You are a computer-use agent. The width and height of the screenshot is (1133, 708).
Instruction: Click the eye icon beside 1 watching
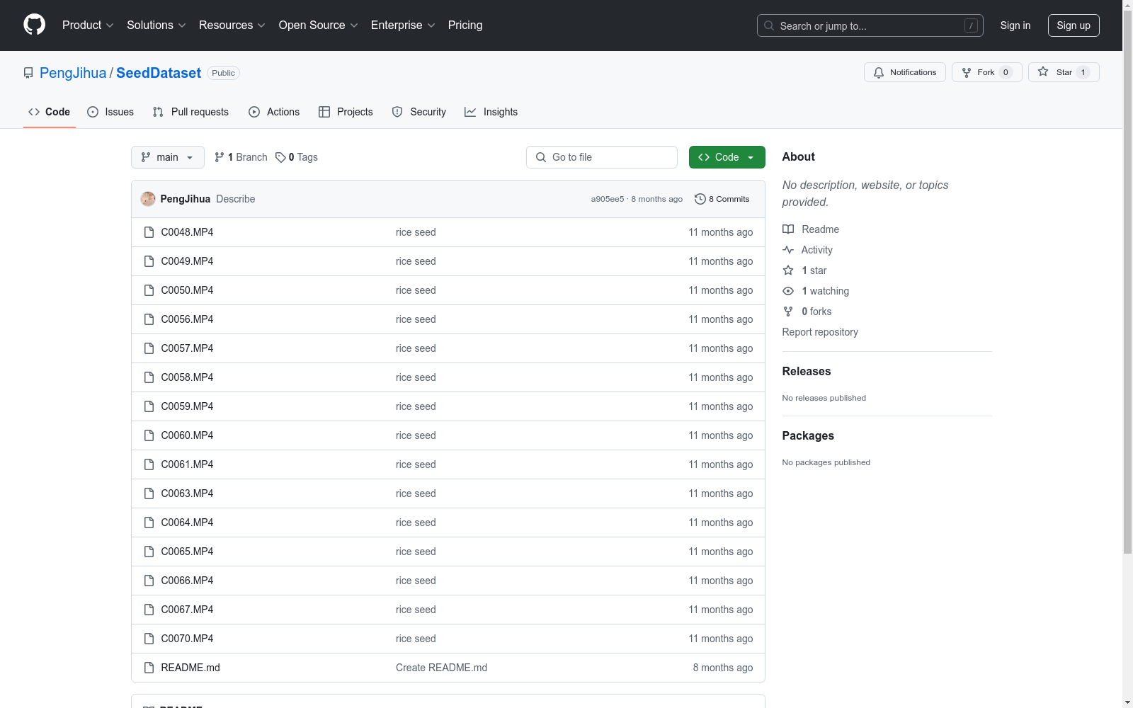pyautogui.click(x=788, y=291)
